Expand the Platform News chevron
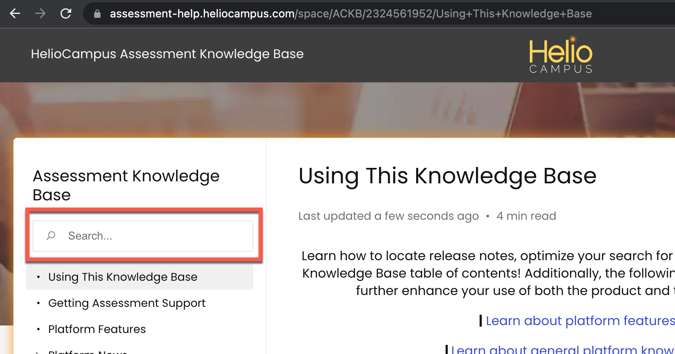The image size is (675, 354). pos(38,352)
